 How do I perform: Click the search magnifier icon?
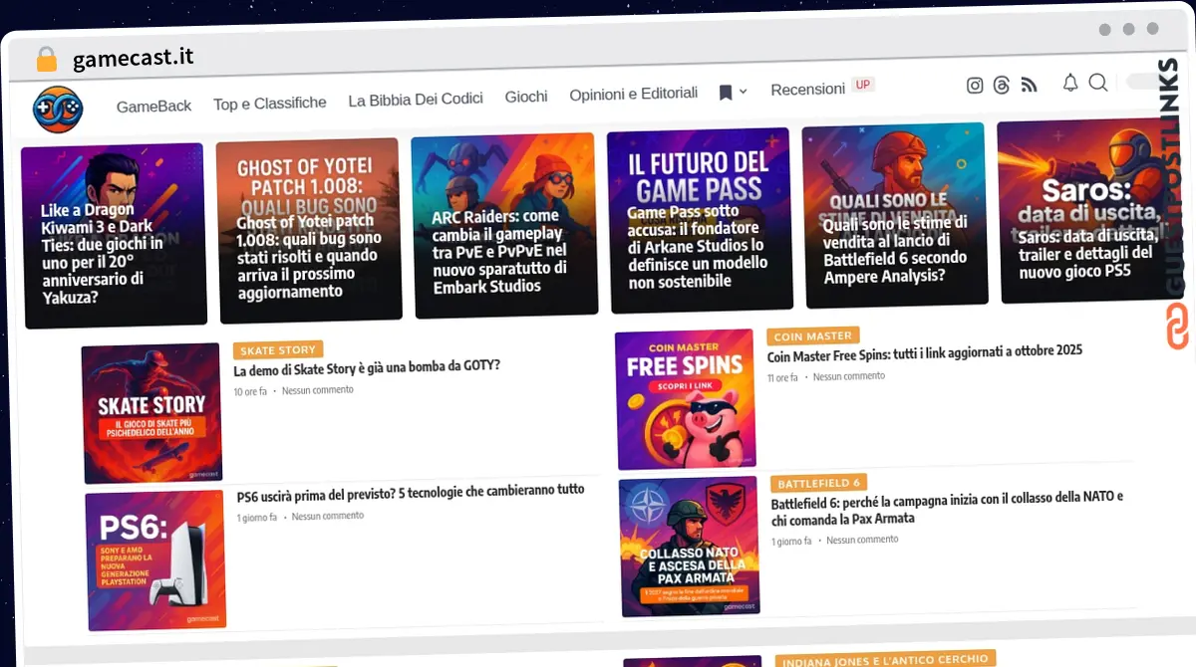[1098, 83]
